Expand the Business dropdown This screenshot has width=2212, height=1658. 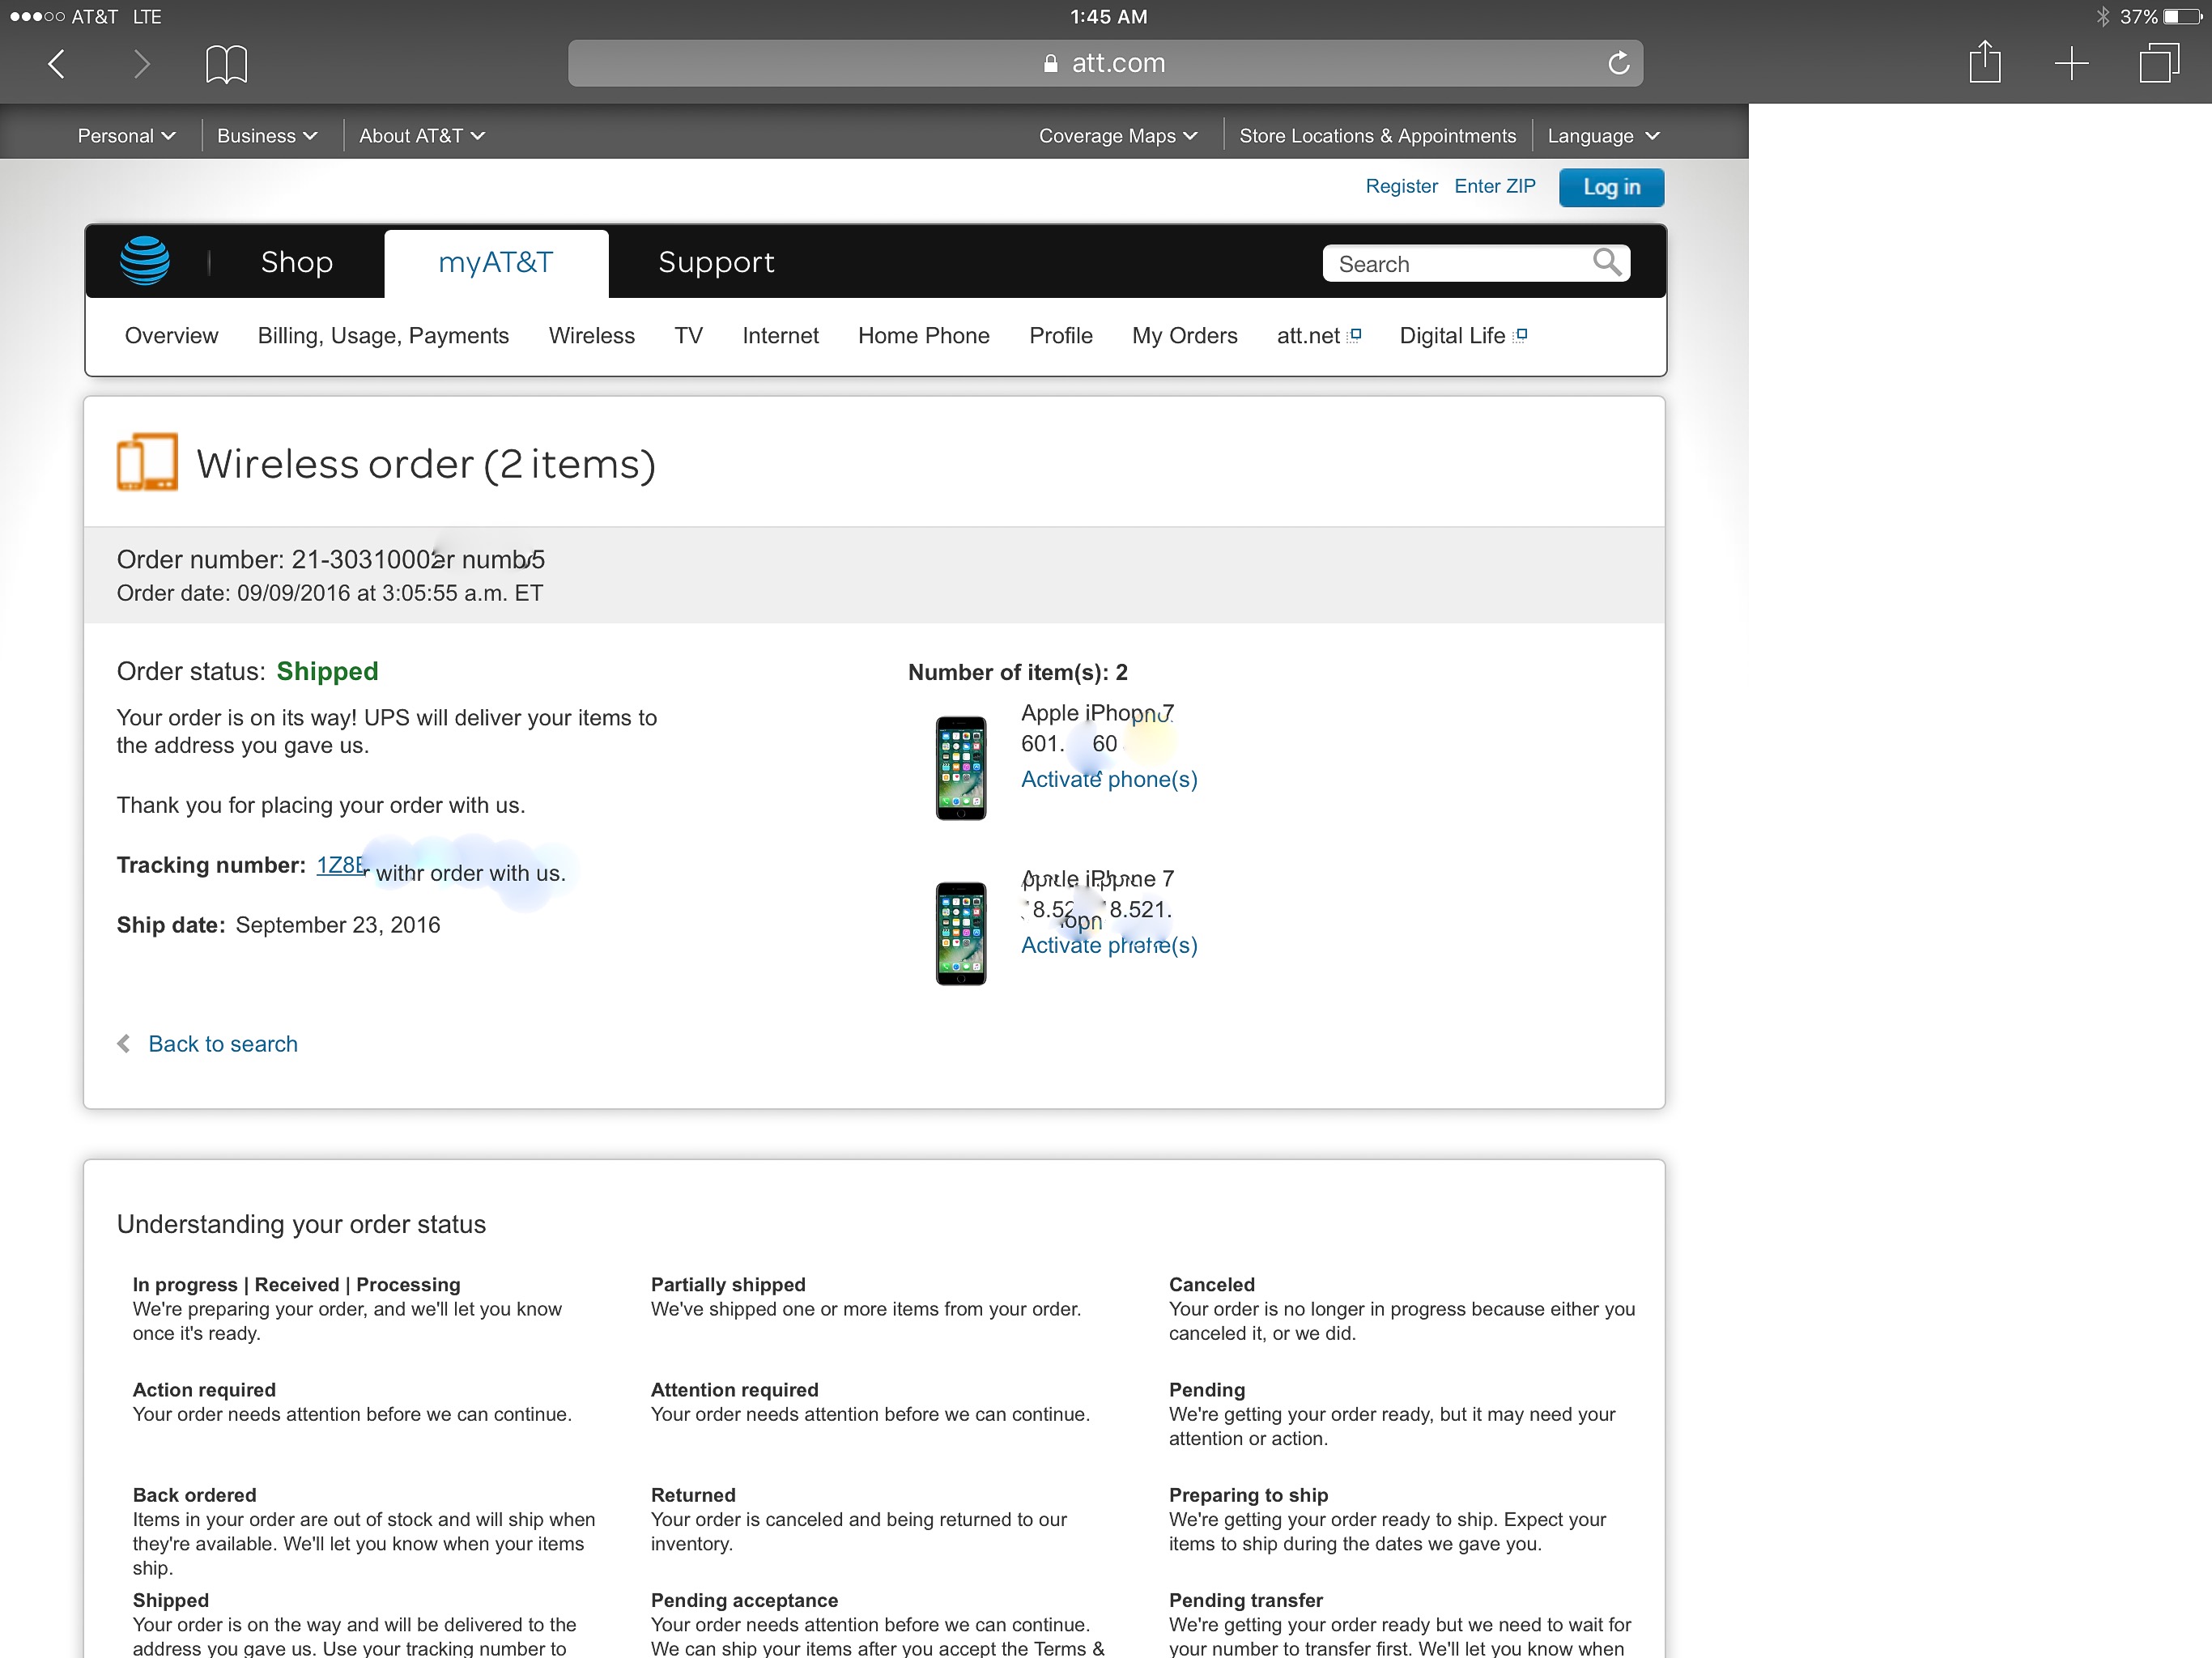click(x=267, y=136)
